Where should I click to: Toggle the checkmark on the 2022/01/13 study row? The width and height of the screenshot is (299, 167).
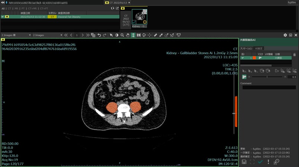[2, 17]
